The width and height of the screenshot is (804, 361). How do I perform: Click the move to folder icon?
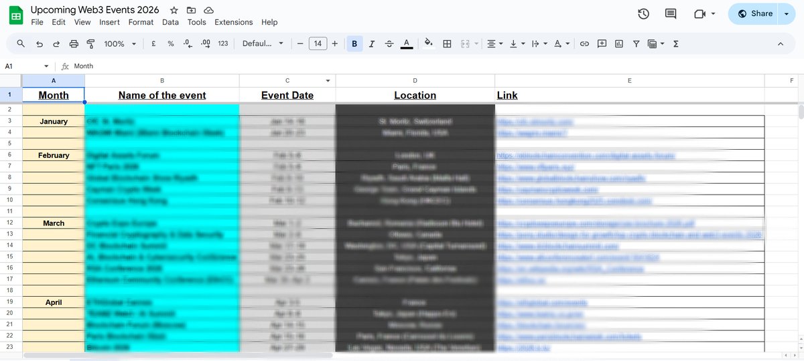coord(192,11)
